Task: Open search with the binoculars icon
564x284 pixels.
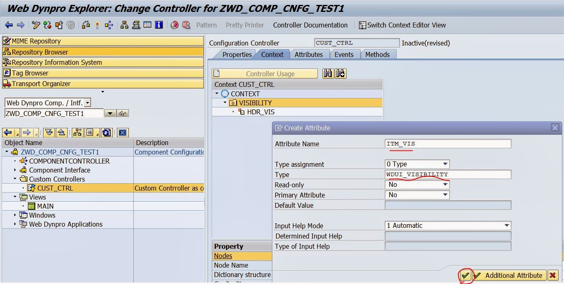Action: click(328, 73)
